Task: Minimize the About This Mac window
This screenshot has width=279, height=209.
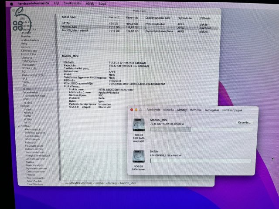Action: pyautogui.click(x=136, y=110)
